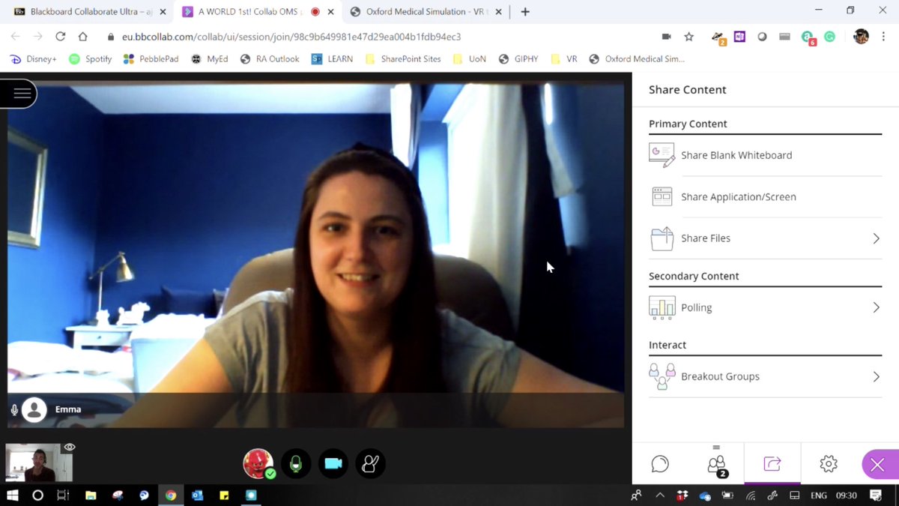Expand the Share Files chevron
This screenshot has height=506, width=899.
tap(876, 238)
